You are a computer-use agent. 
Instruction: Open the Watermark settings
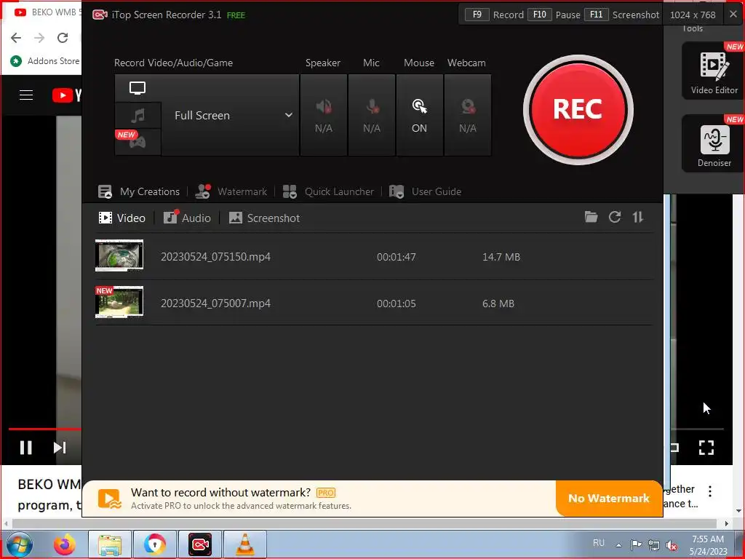point(231,191)
